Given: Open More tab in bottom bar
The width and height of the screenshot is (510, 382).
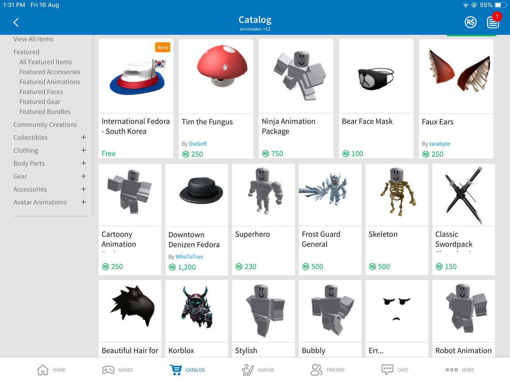Looking at the screenshot, I should 459,370.
